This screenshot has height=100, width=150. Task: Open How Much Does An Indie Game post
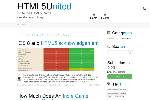point(53,97)
